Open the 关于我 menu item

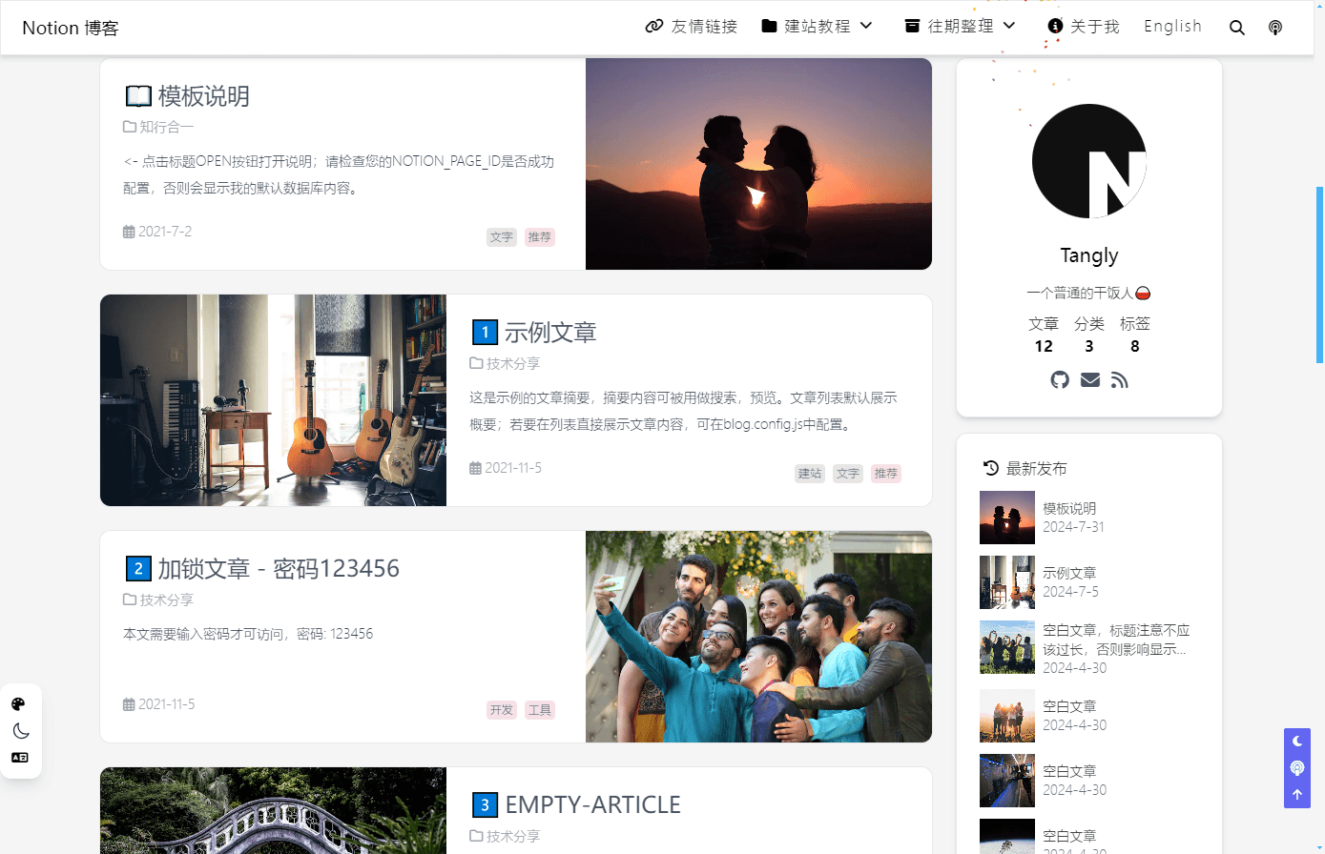[1083, 27]
